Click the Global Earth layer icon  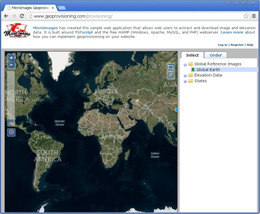pos(193,70)
